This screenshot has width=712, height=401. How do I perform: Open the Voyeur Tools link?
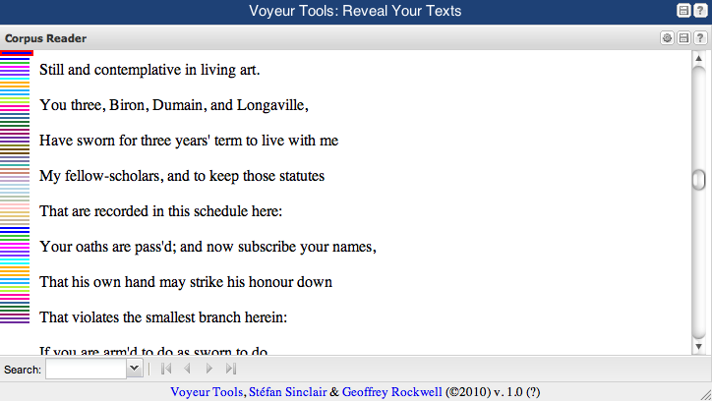[x=207, y=392]
